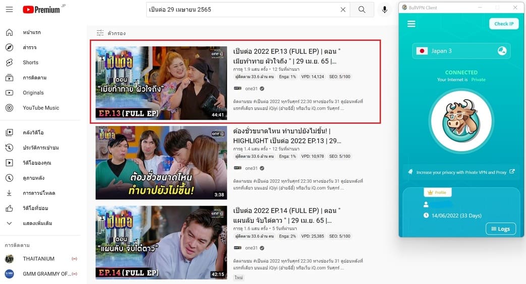Click VPD: 25,385 stat badge
The width and height of the screenshot is (526, 284).
pos(312,236)
